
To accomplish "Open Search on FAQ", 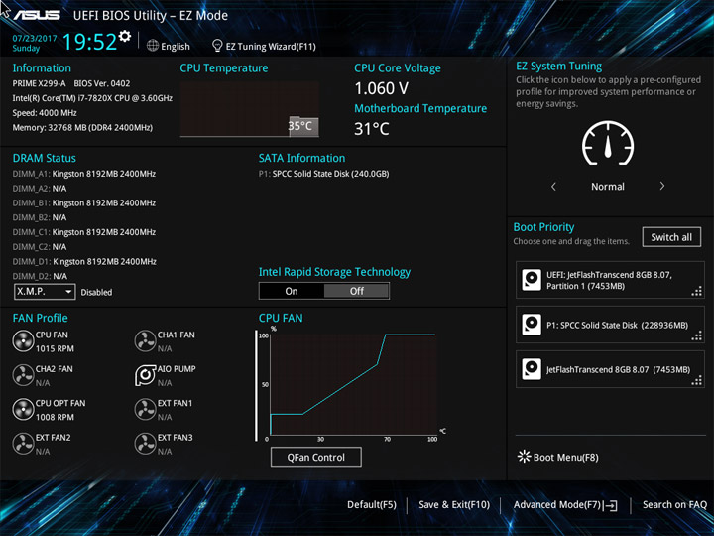I will [674, 505].
